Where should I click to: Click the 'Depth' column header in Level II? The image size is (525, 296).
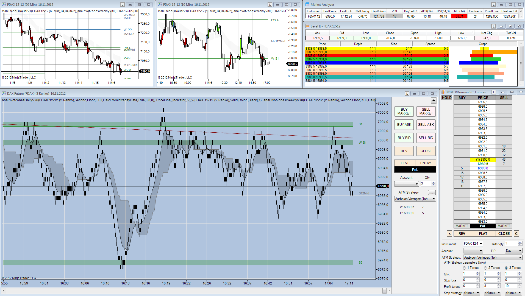click(358, 44)
